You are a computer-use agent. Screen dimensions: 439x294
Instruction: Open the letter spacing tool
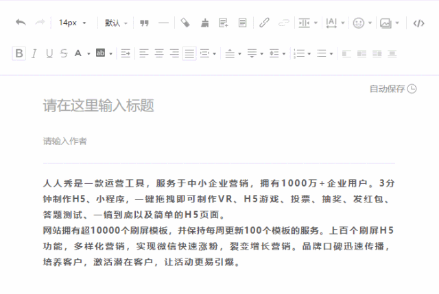tap(331, 23)
